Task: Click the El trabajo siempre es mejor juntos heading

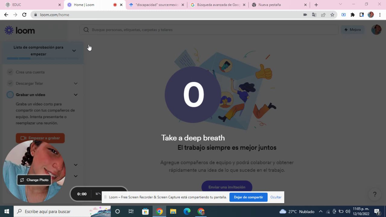Action: tap(227, 147)
